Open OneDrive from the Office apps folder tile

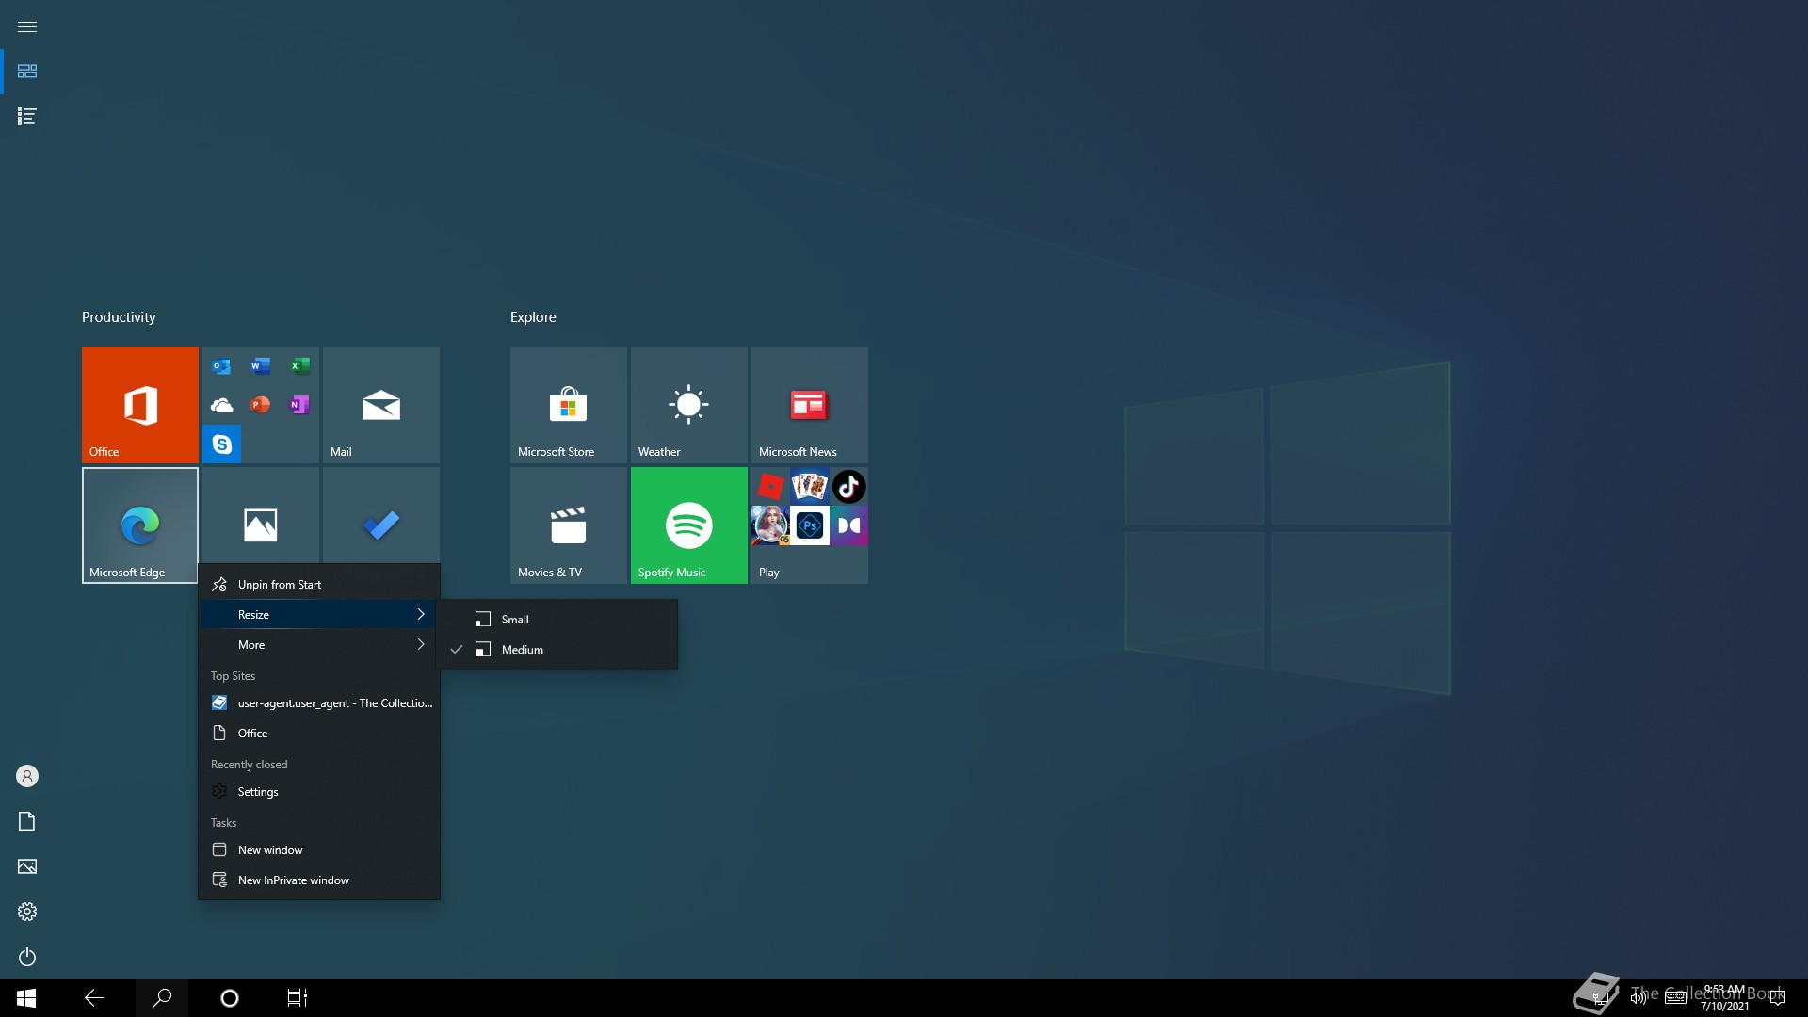pyautogui.click(x=221, y=405)
